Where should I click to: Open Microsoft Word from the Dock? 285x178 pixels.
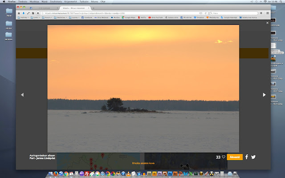(x=186, y=174)
